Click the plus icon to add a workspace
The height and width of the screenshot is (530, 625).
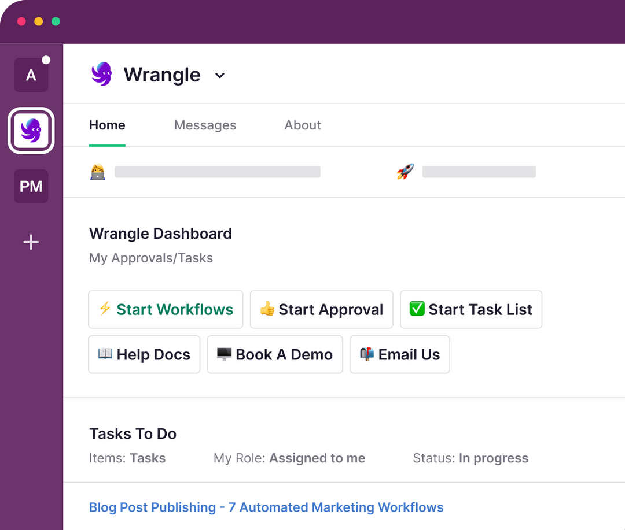[31, 242]
